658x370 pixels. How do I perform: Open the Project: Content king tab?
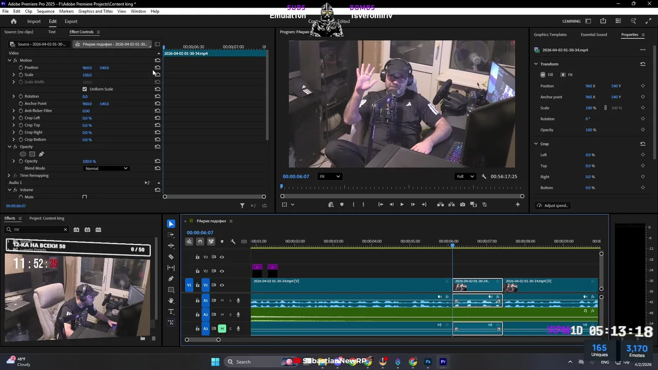pyautogui.click(x=47, y=218)
